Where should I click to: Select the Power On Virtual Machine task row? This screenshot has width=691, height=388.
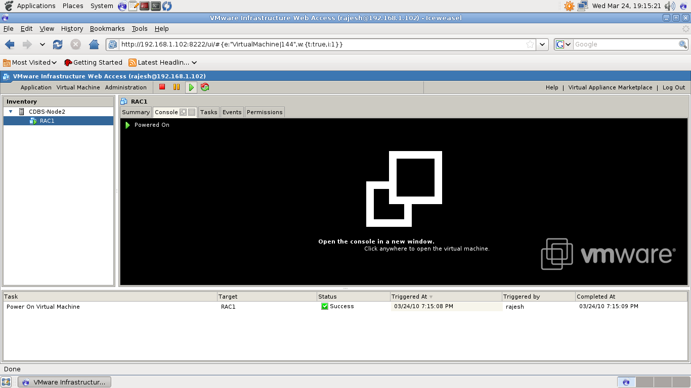(345, 307)
